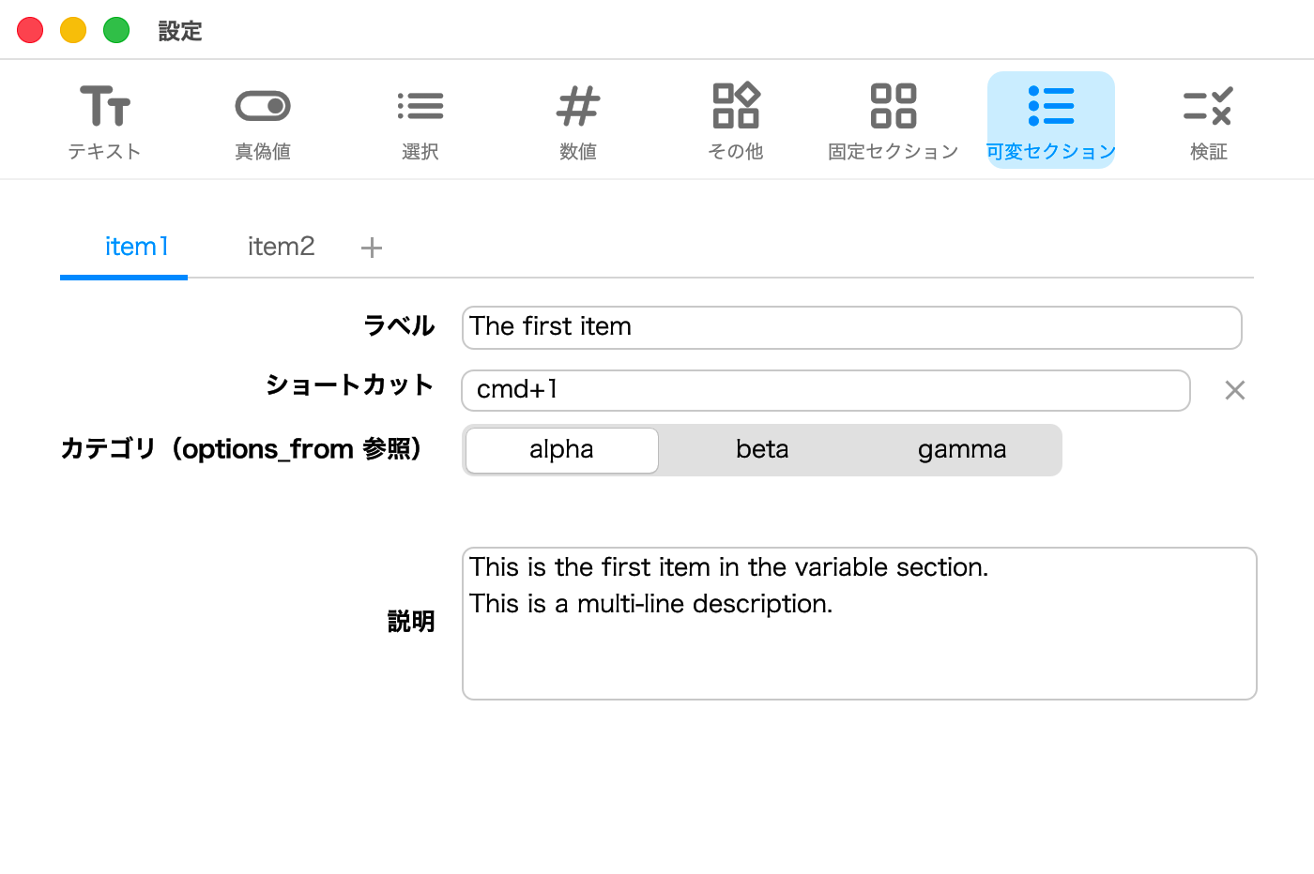Click the green zoom window button
The image size is (1314, 874).
coord(116,30)
